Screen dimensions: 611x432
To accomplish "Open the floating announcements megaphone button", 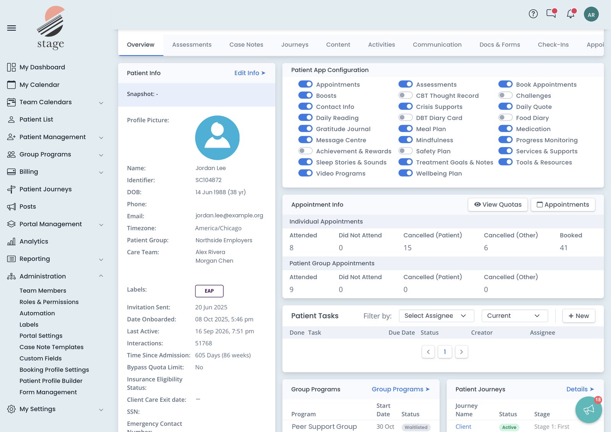I will coord(588,410).
